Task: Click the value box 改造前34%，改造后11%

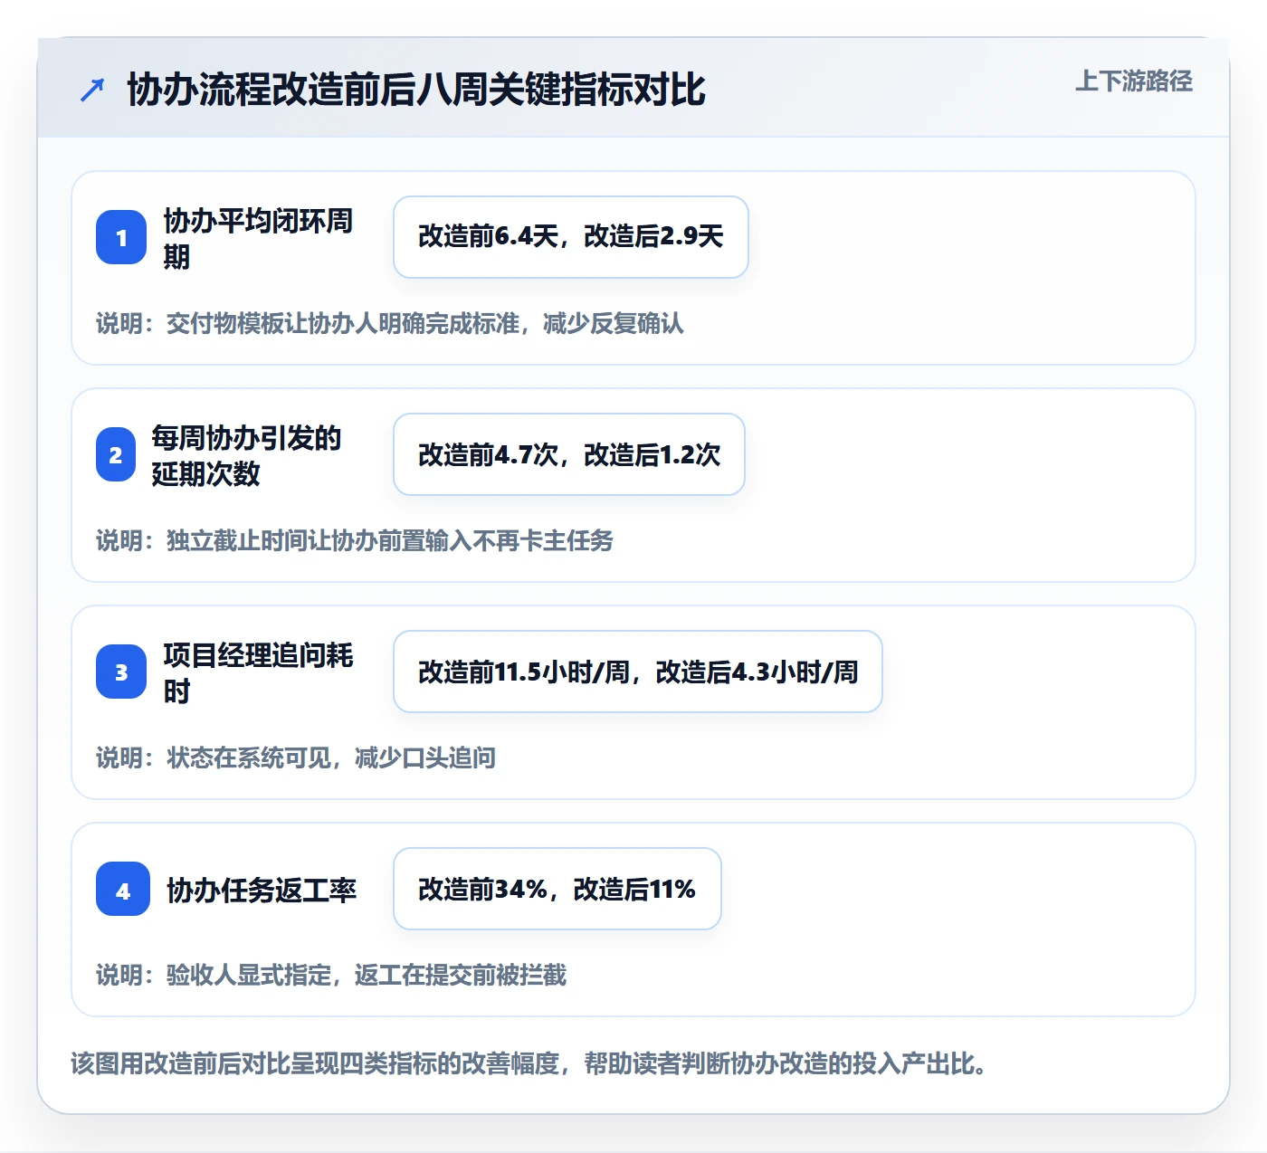Action: pyautogui.click(x=557, y=889)
